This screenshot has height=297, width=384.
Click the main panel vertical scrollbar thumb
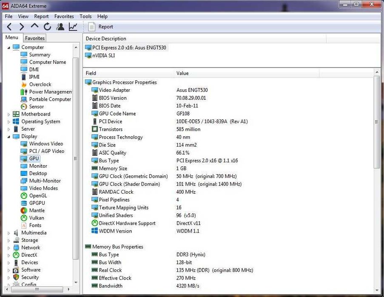click(377, 122)
